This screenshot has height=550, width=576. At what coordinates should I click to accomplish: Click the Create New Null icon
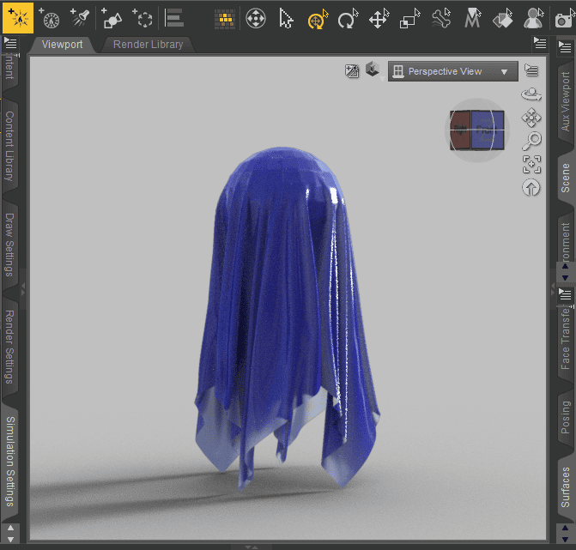(x=142, y=18)
